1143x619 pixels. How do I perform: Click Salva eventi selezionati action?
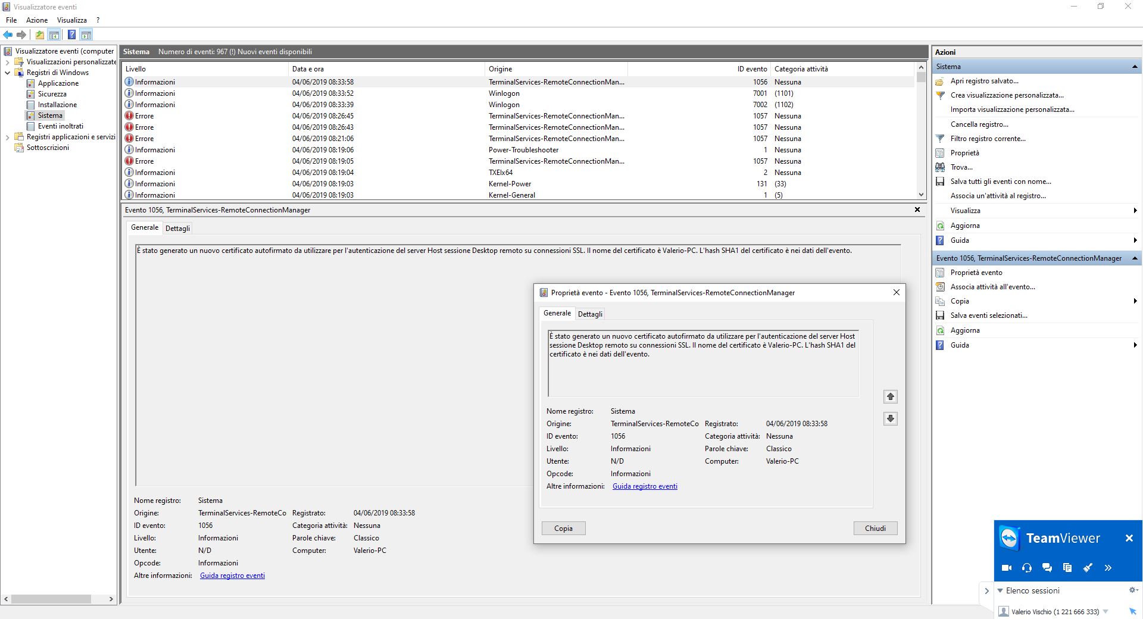click(988, 315)
